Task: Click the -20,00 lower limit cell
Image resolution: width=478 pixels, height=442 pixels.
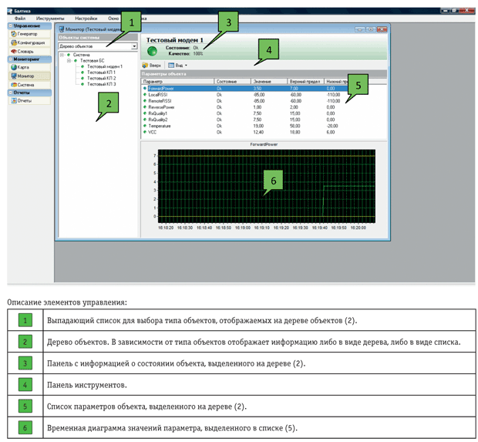Action: [332, 126]
